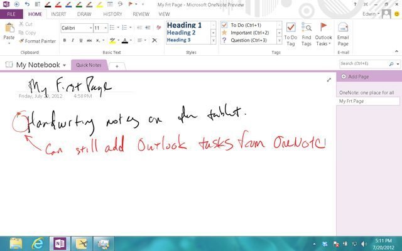Click Add Page button
This screenshot has width=402, height=251.
[355, 77]
